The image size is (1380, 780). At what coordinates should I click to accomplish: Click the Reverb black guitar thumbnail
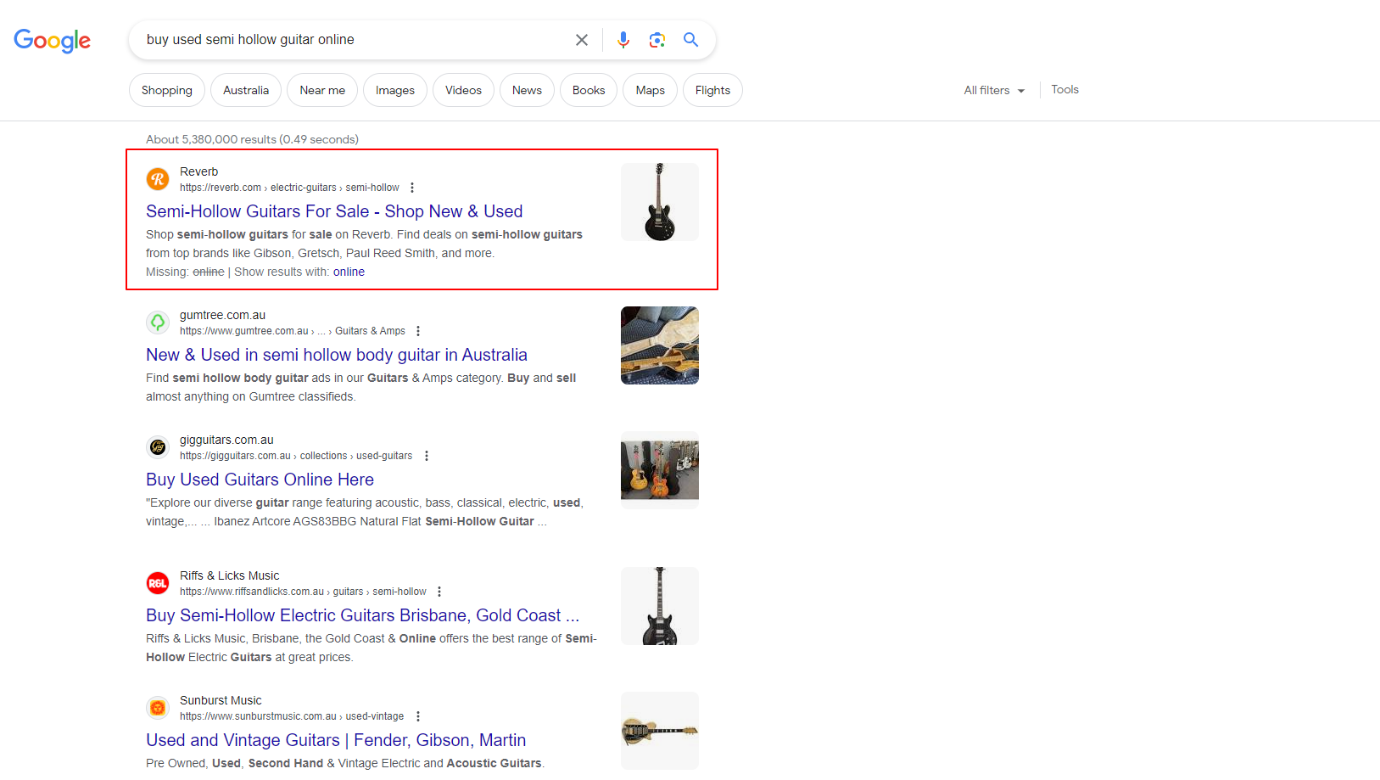[x=660, y=202]
